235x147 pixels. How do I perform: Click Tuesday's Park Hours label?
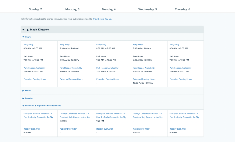click(x=101, y=56)
